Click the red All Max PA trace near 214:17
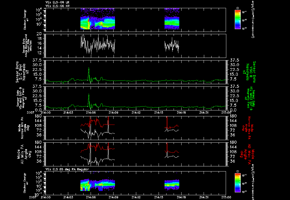Screen dimensions: 290x200 [173, 152]
